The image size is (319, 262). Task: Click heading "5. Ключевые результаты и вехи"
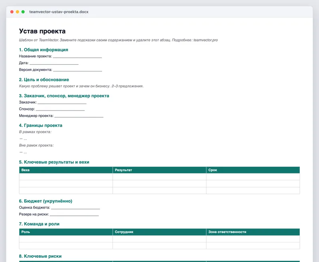[x=54, y=162]
